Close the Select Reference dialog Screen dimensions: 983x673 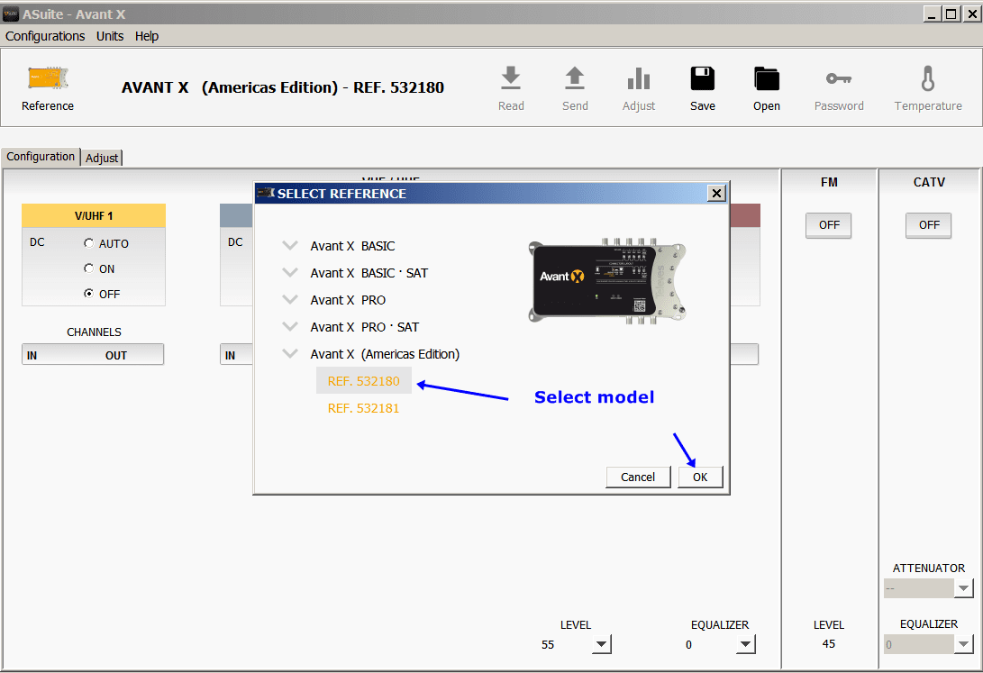716,193
